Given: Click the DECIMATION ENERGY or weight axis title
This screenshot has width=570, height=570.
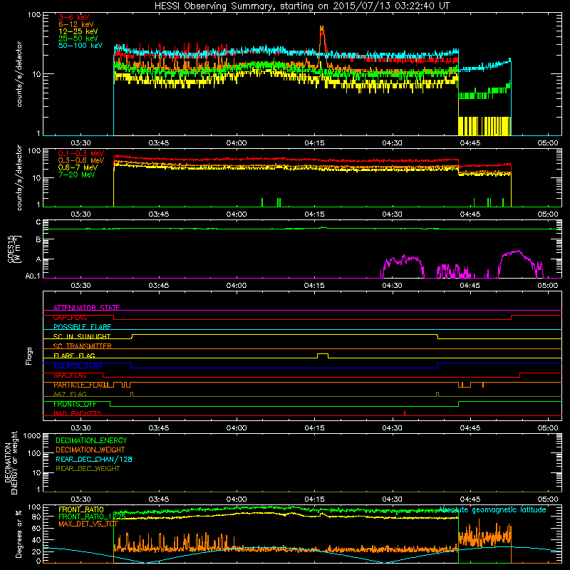Looking at the screenshot, I should point(11,462).
